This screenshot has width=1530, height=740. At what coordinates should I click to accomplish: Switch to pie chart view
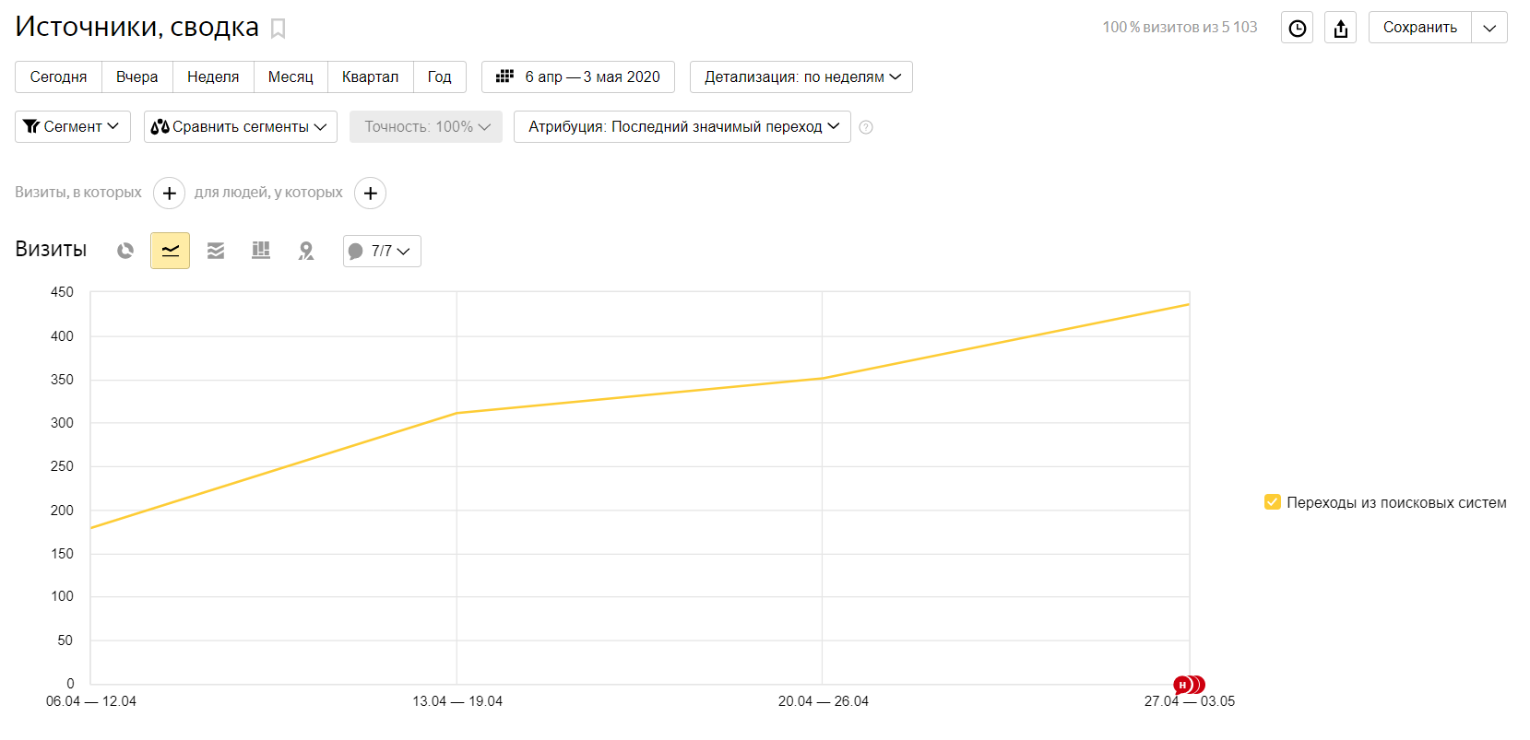(x=125, y=251)
